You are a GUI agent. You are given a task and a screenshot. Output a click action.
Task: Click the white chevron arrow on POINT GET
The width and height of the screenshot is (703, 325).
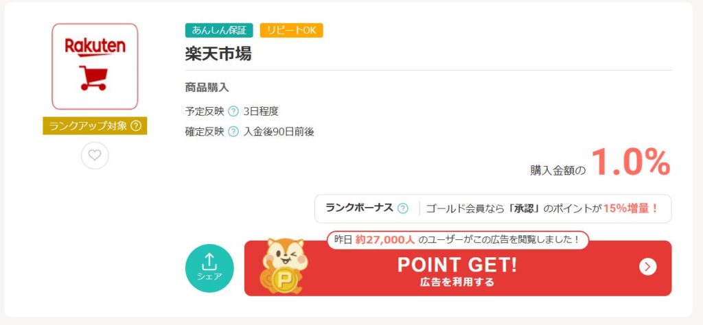click(647, 267)
